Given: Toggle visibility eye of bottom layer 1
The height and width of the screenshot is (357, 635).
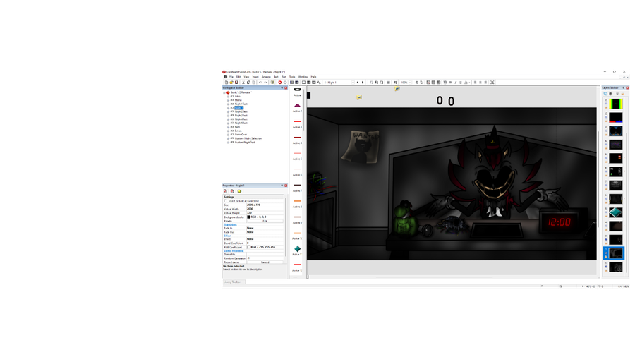Looking at the screenshot, I should 606,267.
